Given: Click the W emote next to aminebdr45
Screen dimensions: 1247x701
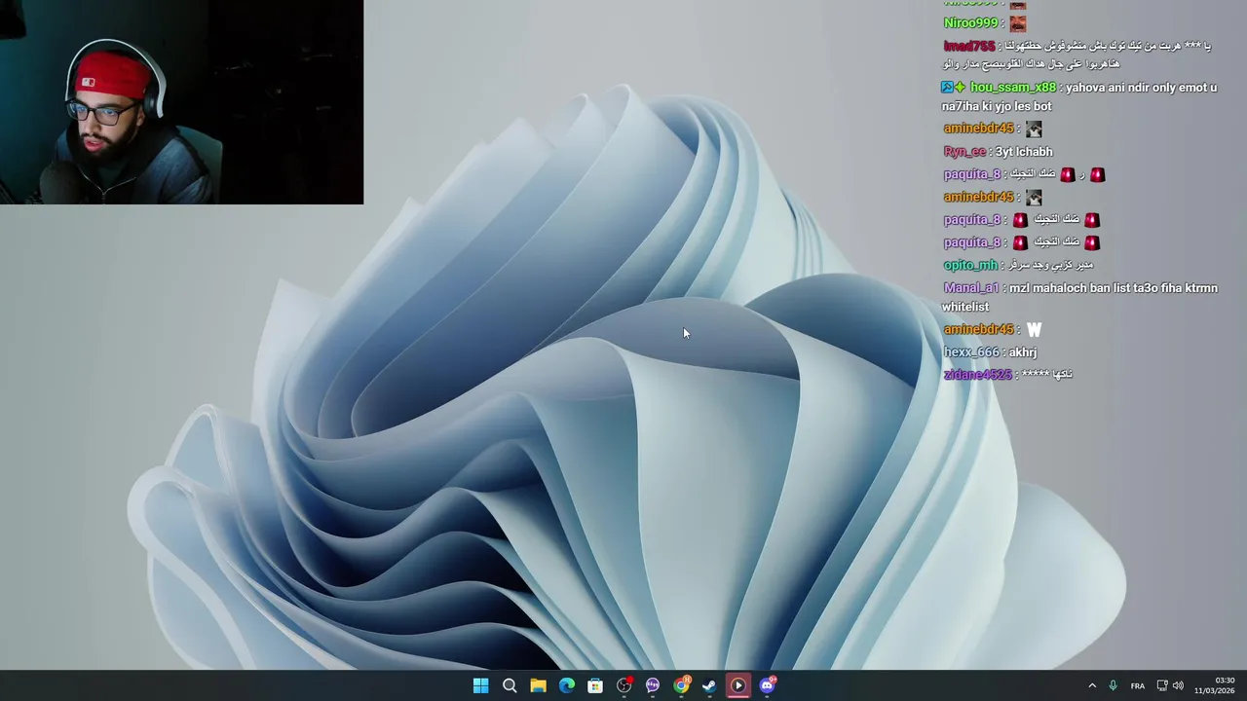Looking at the screenshot, I should (1034, 330).
